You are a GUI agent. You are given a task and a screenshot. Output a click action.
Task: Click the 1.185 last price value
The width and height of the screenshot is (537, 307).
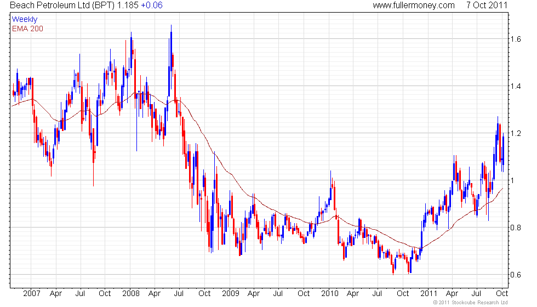(128, 5)
